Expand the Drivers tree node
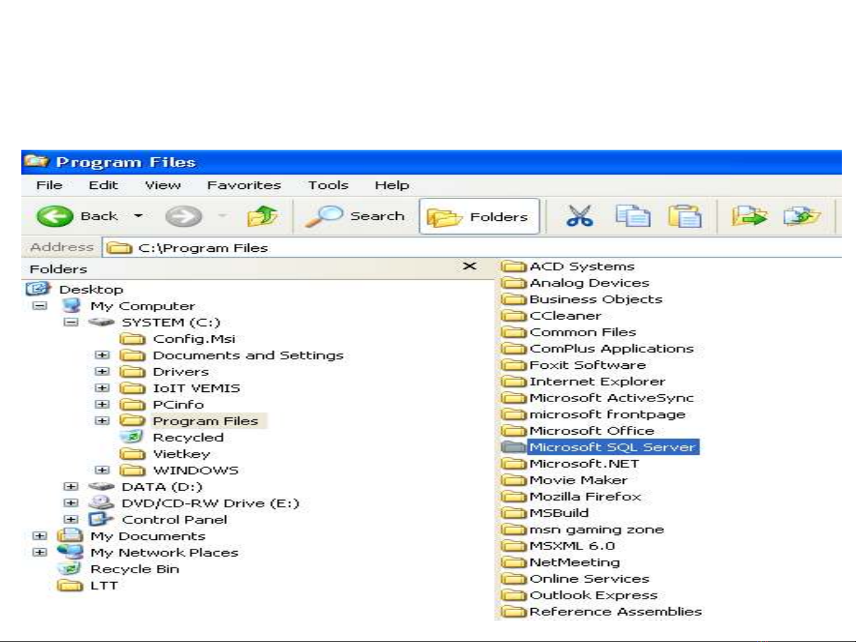This screenshot has height=642, width=856. pyautogui.click(x=102, y=372)
